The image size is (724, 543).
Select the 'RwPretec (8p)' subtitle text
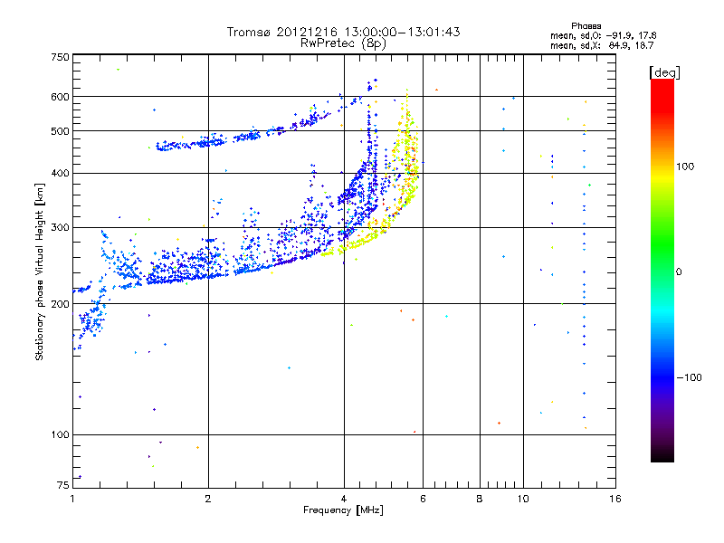click(x=343, y=43)
